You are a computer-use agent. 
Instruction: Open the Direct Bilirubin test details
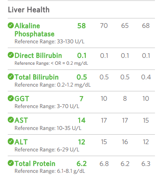[38, 55]
